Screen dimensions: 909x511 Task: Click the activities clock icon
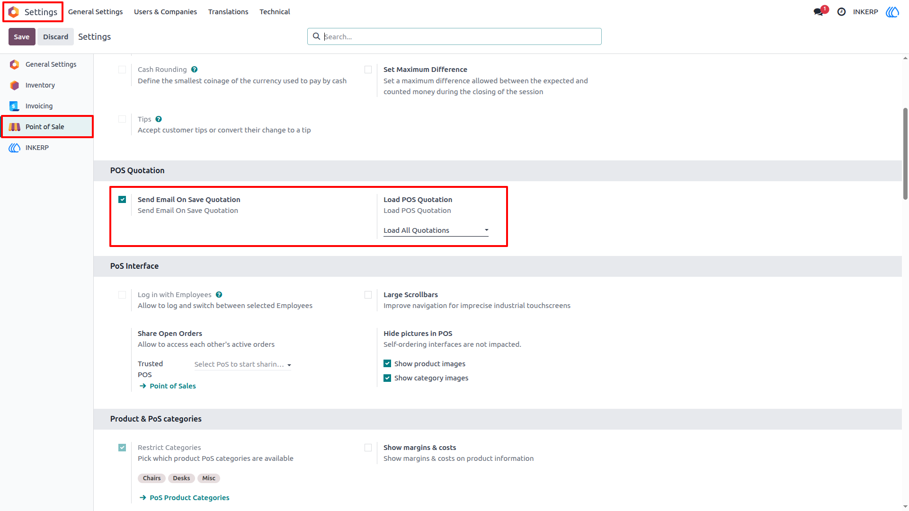point(841,12)
